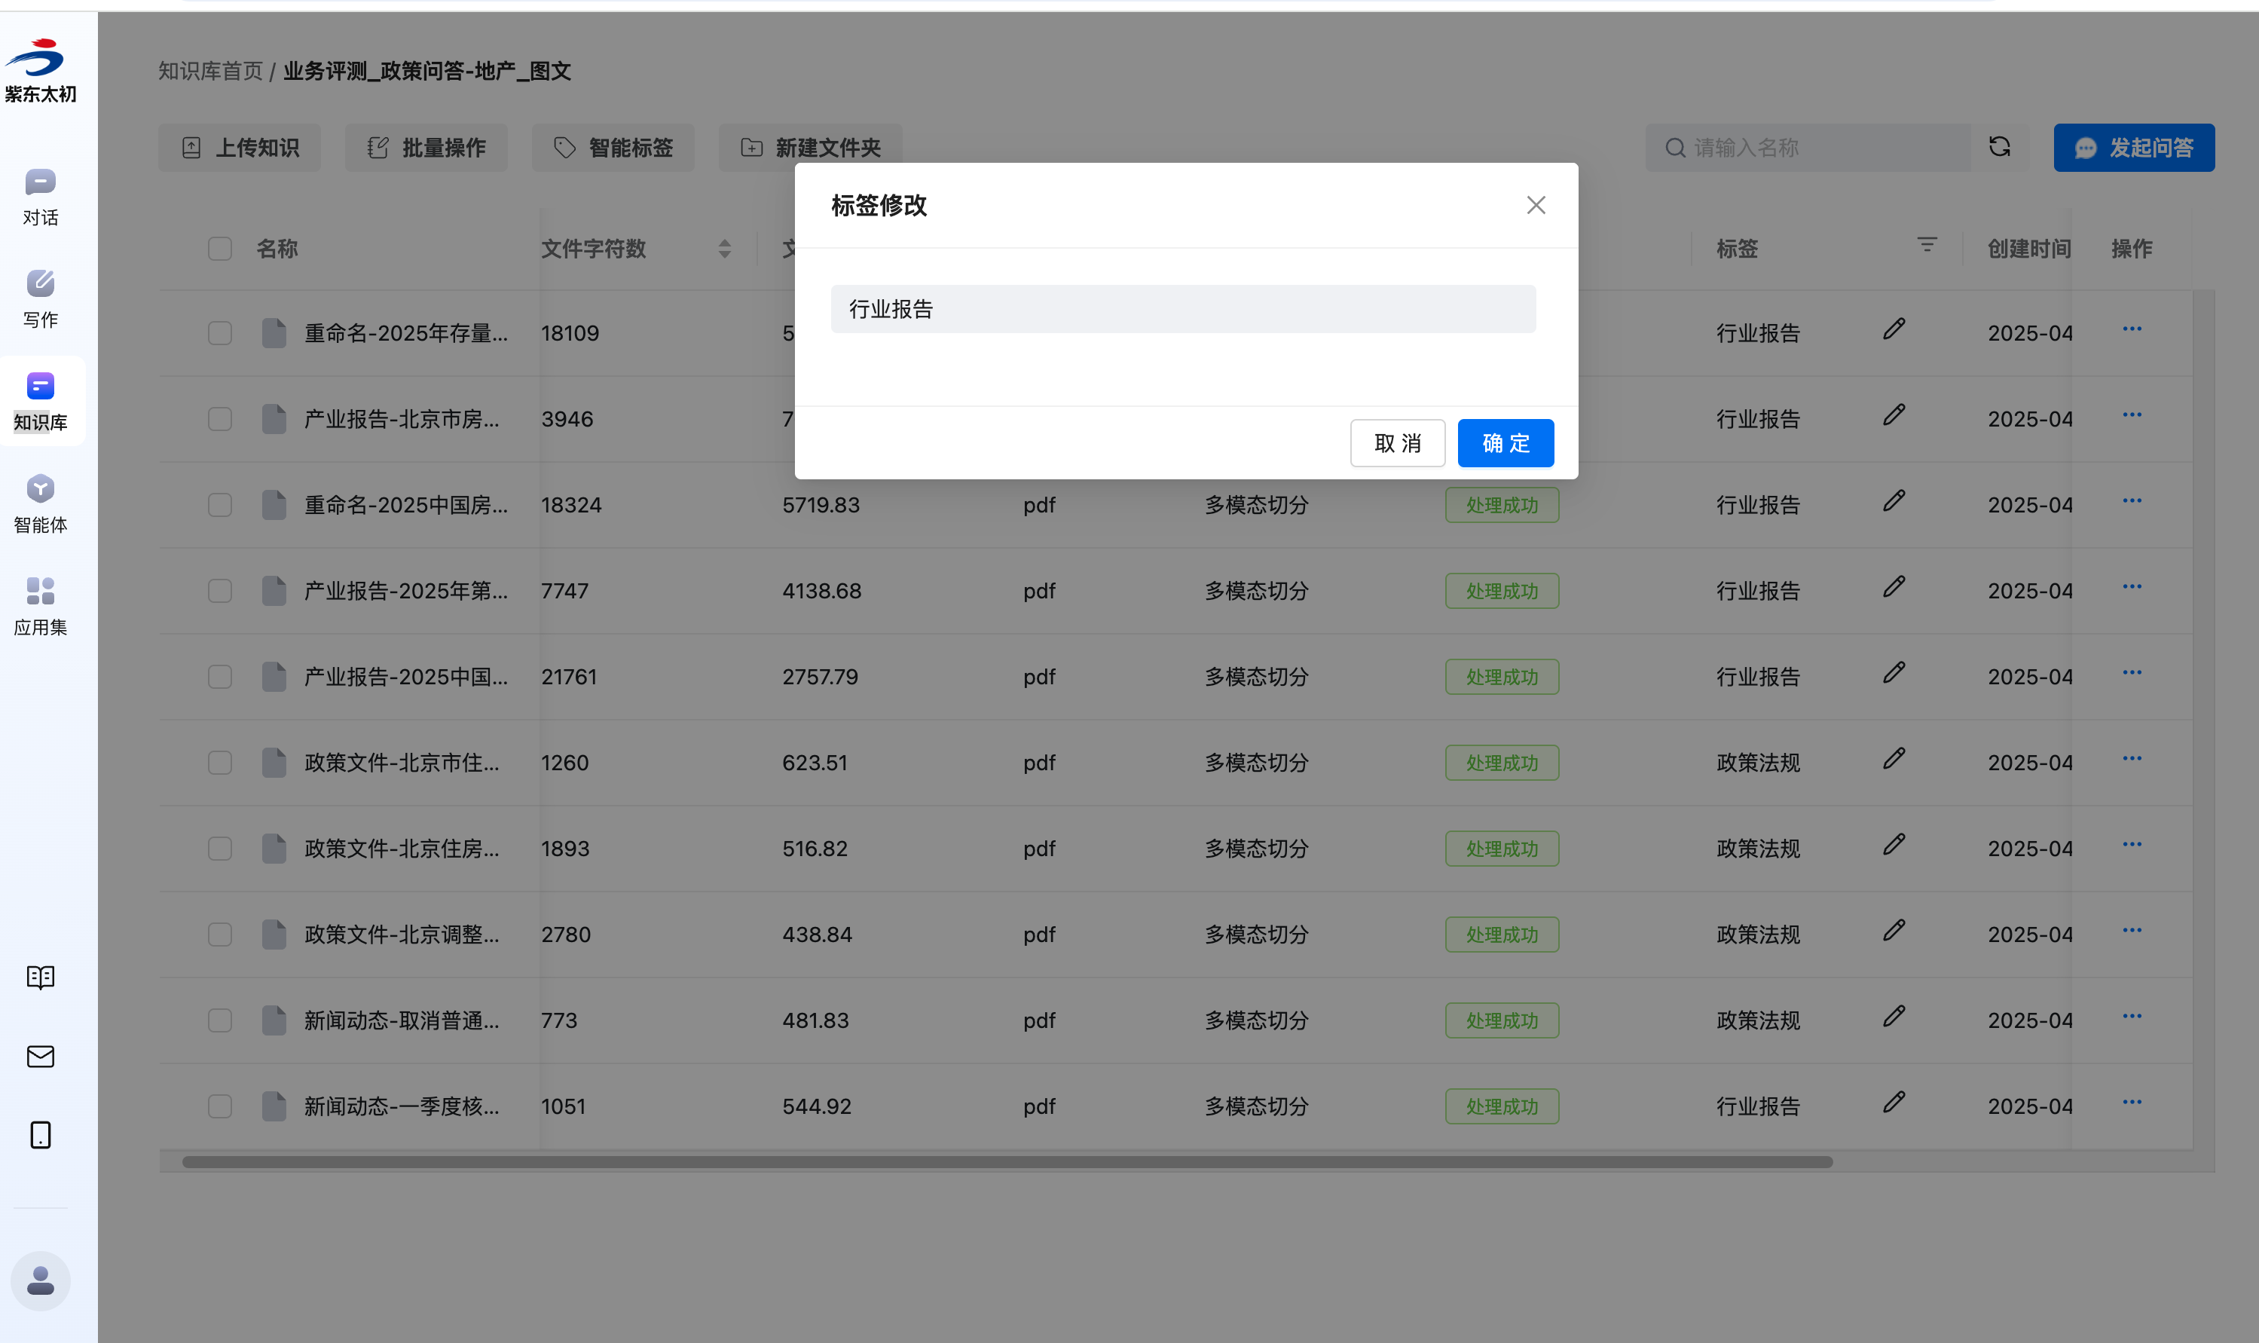
Task: Sort by 文件字符数 column arrows
Action: pos(724,249)
